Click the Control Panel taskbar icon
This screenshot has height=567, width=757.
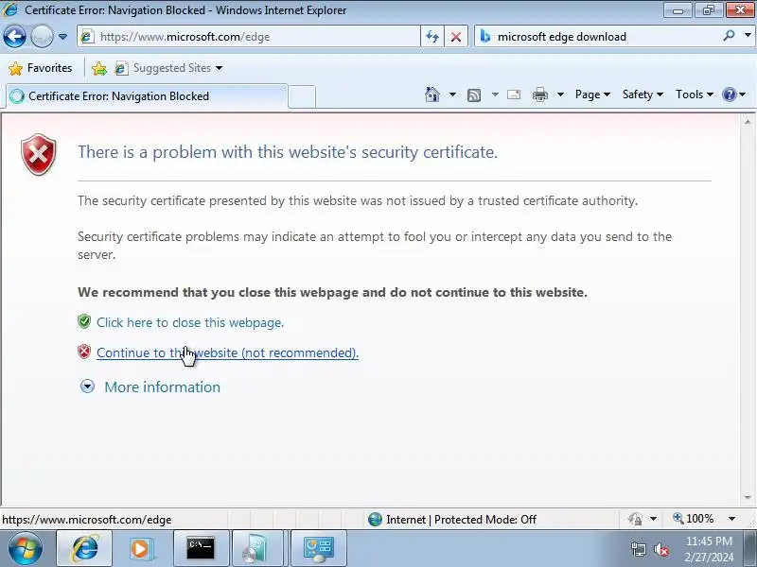click(x=318, y=548)
